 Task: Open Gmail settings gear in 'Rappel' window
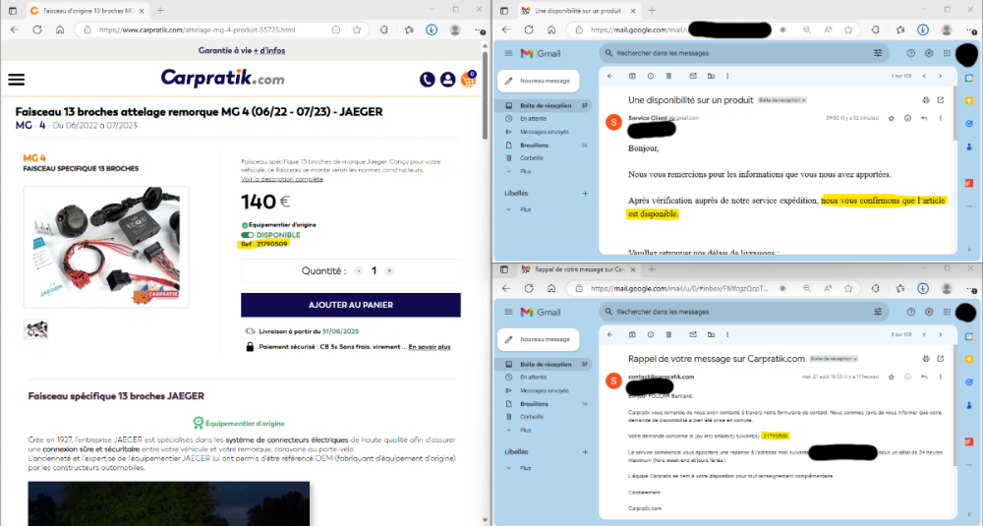click(929, 312)
